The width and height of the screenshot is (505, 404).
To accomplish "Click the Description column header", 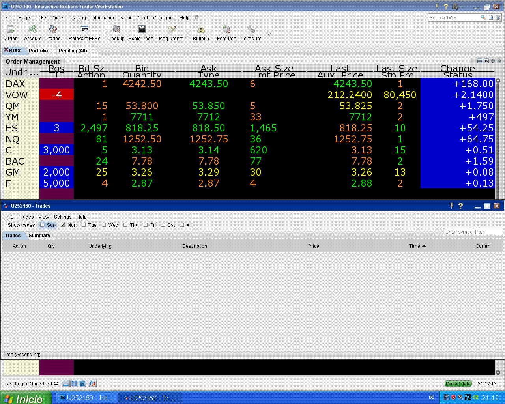I will pyautogui.click(x=195, y=246).
